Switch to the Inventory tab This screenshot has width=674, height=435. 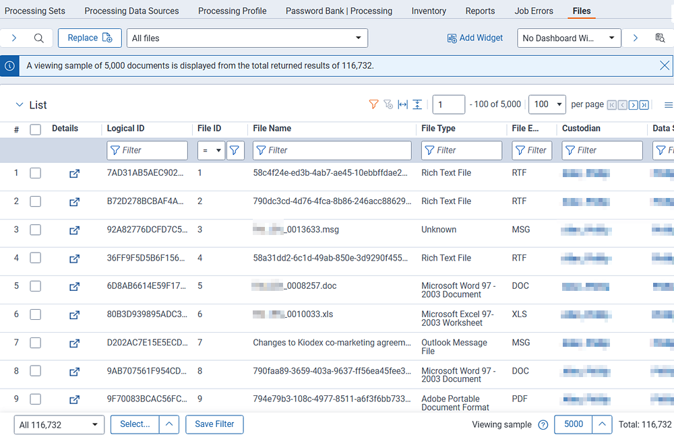[x=429, y=11]
